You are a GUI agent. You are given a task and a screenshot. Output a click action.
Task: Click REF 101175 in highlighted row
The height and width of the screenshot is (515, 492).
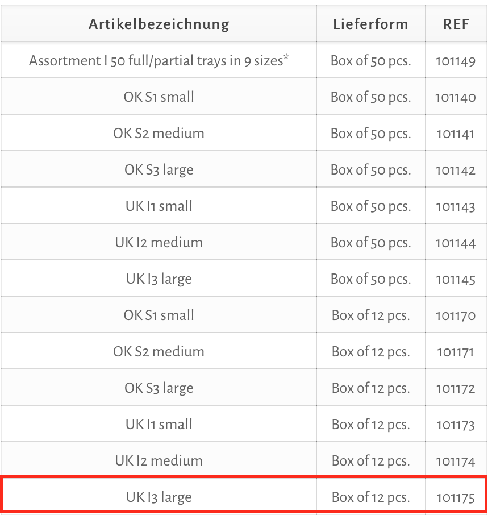point(455,499)
